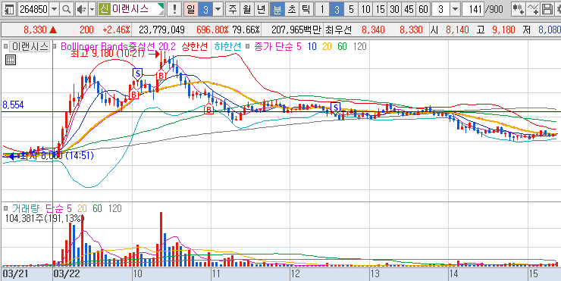Select the 1-minute interval button
Viewport: 561px width, 281px height.
click(322, 9)
